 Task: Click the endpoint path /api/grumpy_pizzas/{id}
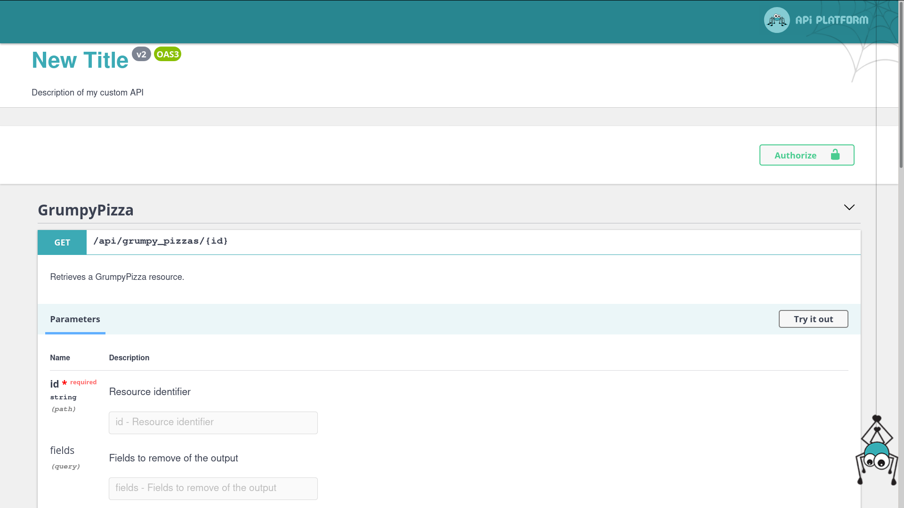[161, 241]
